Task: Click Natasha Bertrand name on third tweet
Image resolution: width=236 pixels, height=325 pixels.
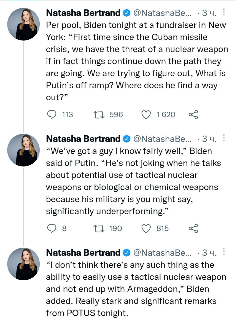Action: [x=83, y=253]
